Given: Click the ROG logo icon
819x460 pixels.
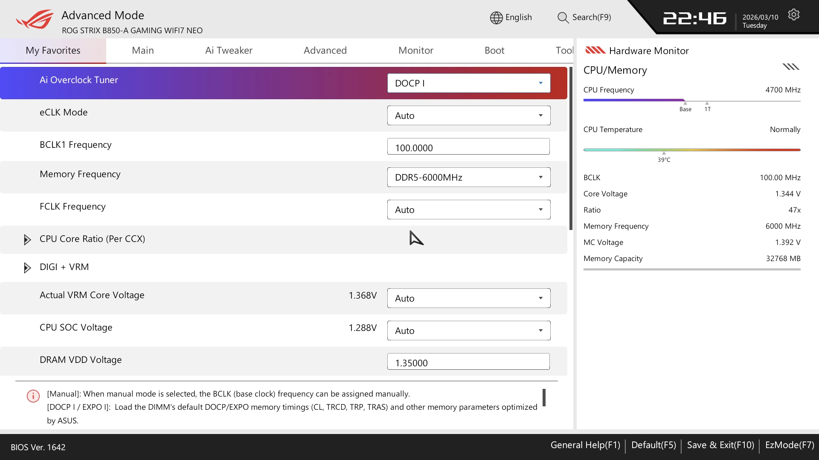Looking at the screenshot, I should pos(35,20).
